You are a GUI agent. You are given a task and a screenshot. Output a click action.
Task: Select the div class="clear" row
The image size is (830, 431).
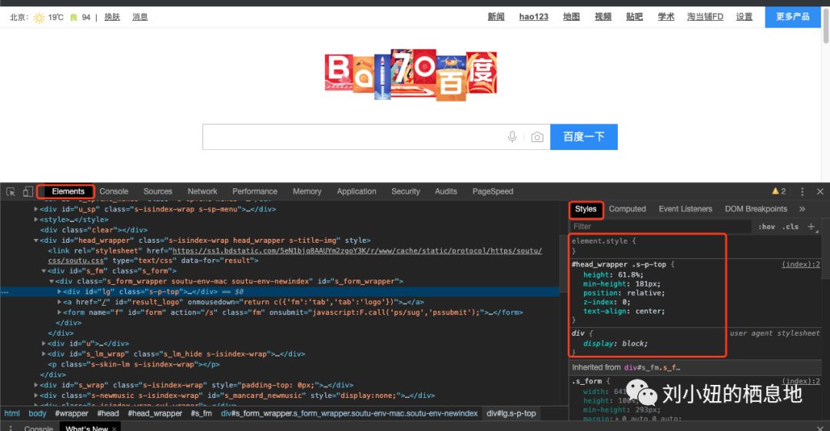tap(281, 230)
